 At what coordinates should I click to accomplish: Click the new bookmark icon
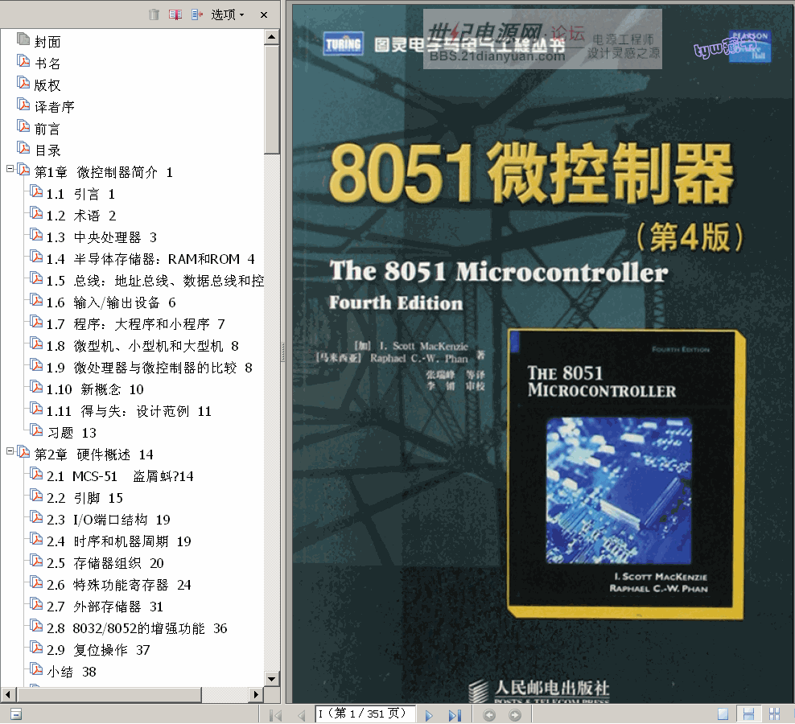point(175,14)
